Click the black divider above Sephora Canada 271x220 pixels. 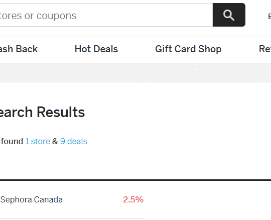pos(135,180)
